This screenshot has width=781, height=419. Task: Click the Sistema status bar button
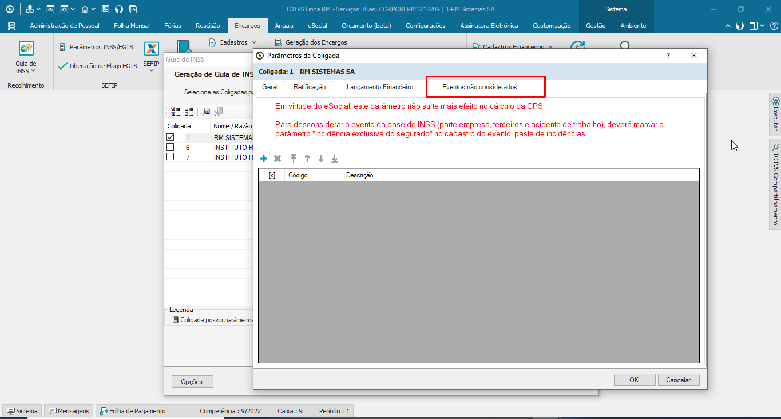22,411
